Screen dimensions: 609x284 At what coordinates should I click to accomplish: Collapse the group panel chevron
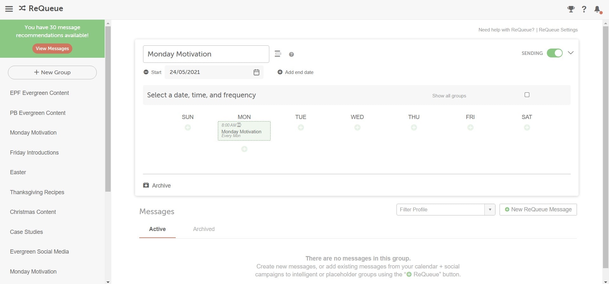(571, 53)
